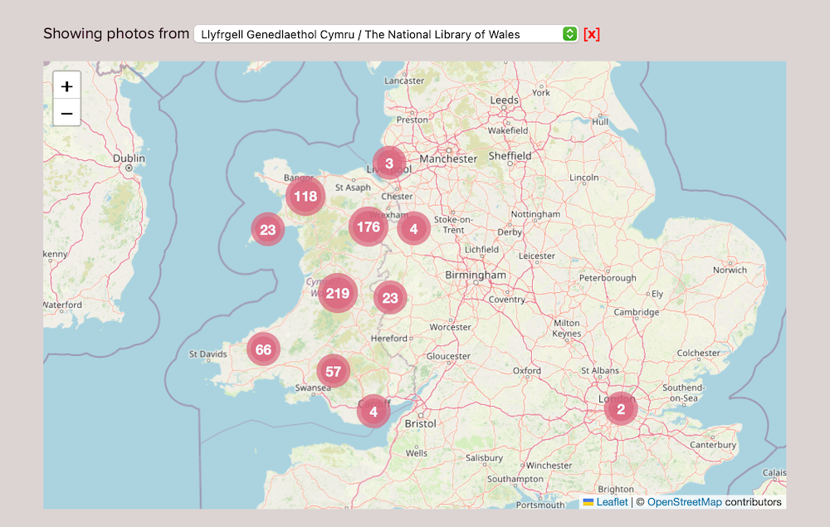Screen dimensions: 830x527
Task: Open the 219 photos cluster marker
Action: [338, 293]
